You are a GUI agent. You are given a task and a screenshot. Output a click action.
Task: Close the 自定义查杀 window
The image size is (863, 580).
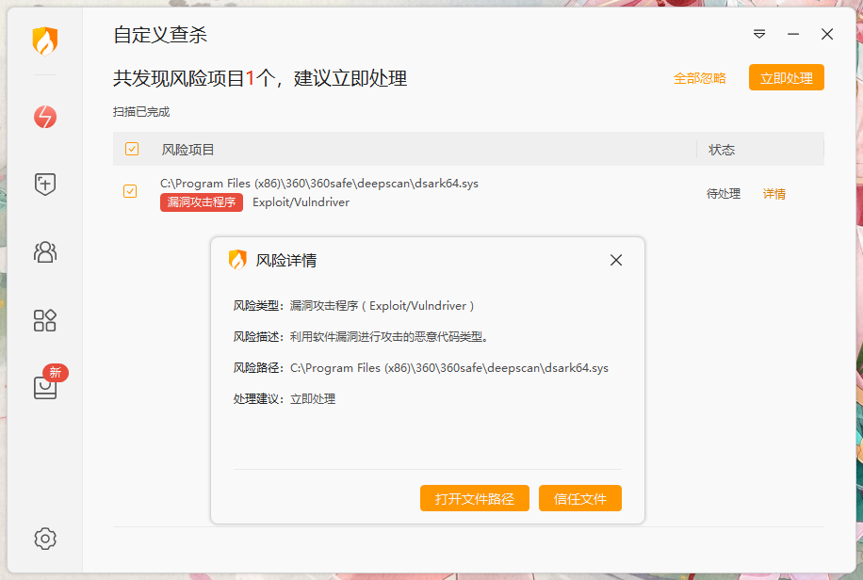[826, 34]
